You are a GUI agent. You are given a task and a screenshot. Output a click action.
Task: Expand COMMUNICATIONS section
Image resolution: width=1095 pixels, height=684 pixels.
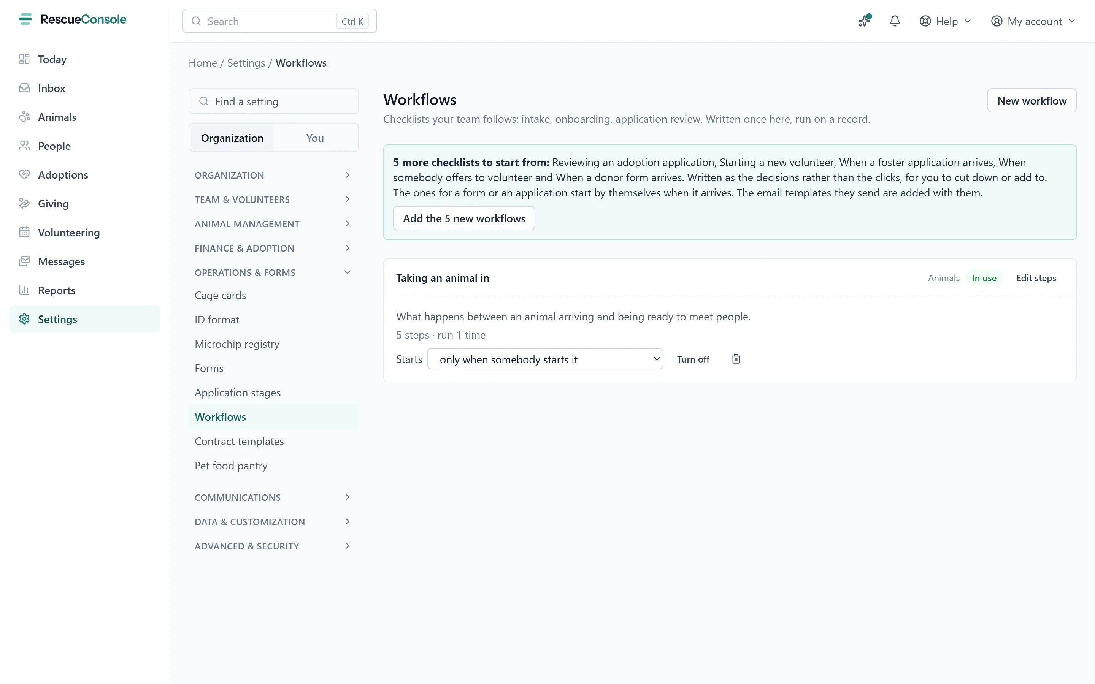[x=273, y=497]
